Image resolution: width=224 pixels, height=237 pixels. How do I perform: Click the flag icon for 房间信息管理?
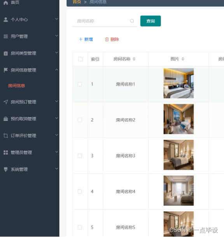click(x=6, y=70)
